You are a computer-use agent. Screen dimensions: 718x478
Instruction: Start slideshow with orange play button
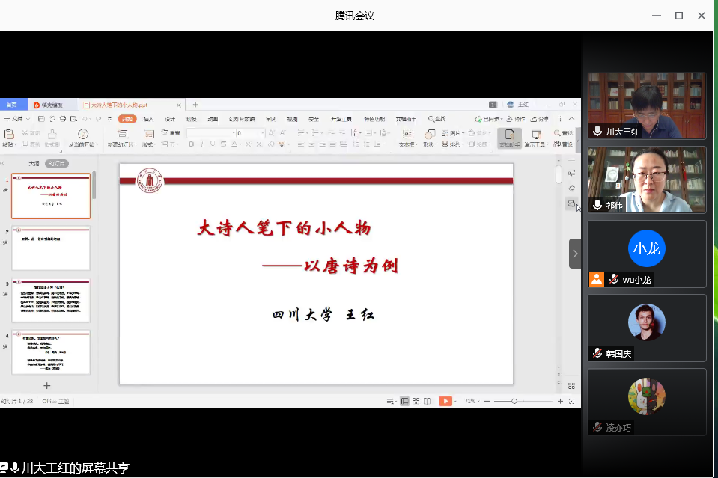[445, 401]
